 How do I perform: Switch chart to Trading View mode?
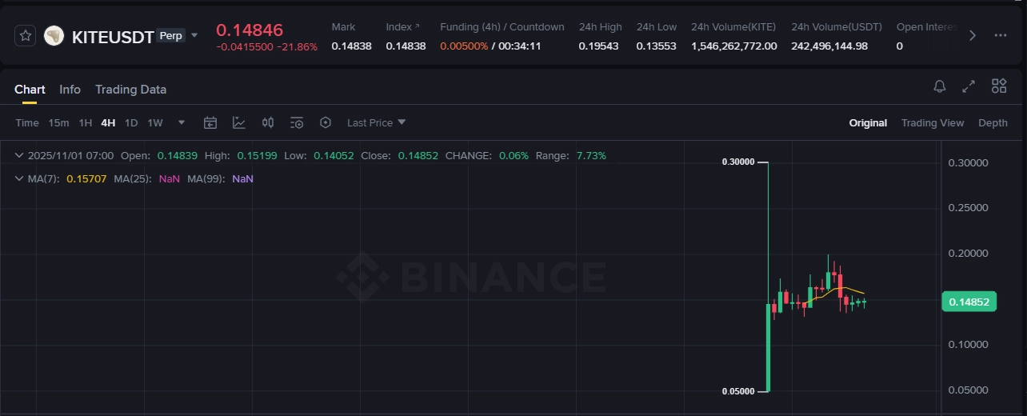coord(932,123)
